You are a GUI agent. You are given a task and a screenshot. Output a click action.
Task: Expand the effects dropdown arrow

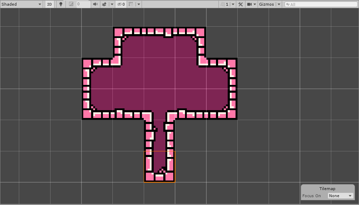coord(112,4)
